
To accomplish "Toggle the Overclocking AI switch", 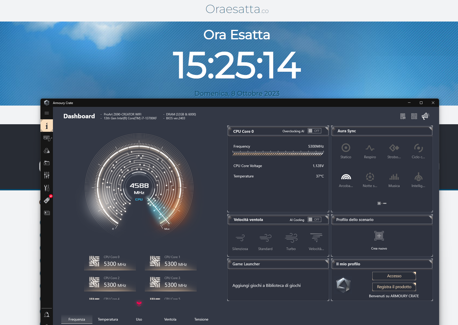I will tap(315, 131).
